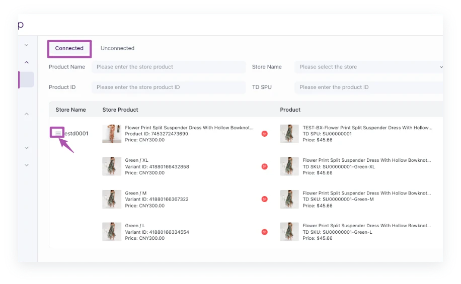Click store thumbnail for Variant ID 41880166432858
The image size is (461, 284).
click(x=112, y=166)
